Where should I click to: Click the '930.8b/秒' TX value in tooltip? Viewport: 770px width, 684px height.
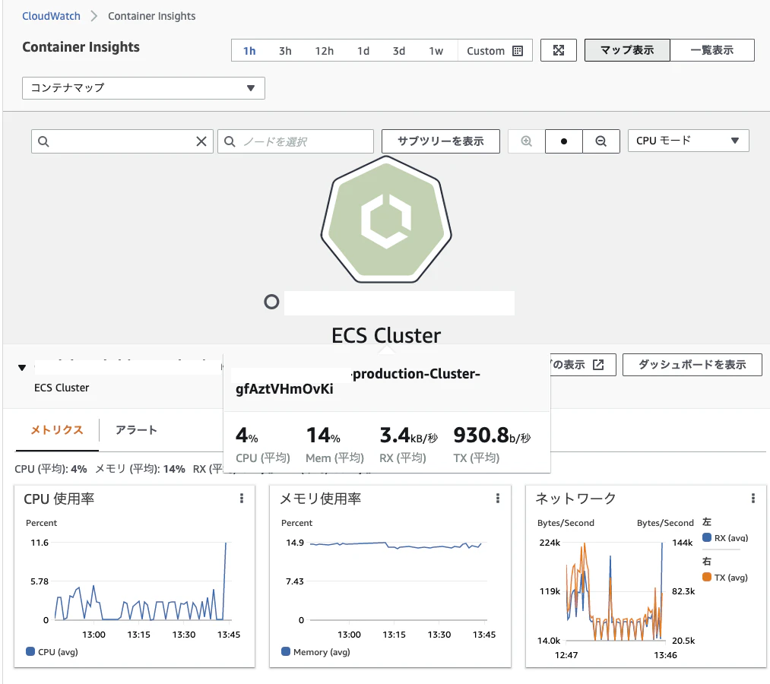[492, 435]
